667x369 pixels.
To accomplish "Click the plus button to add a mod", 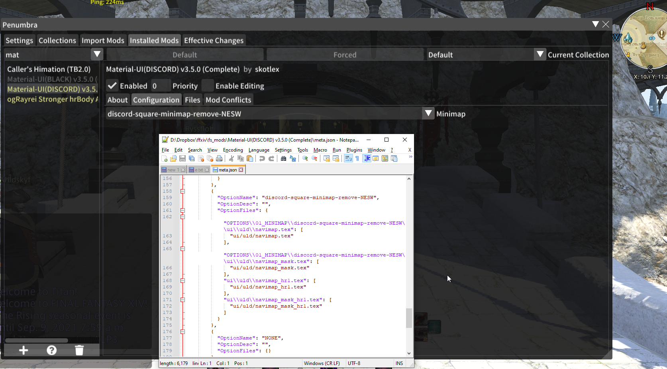I will coord(23,350).
